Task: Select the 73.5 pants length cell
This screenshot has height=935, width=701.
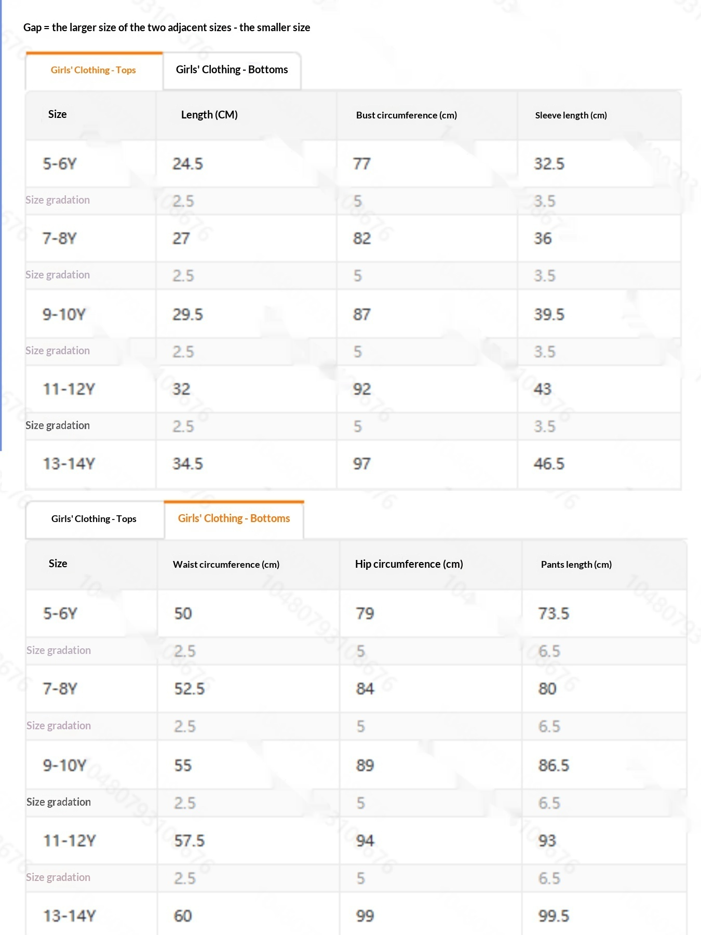Action: coord(554,613)
